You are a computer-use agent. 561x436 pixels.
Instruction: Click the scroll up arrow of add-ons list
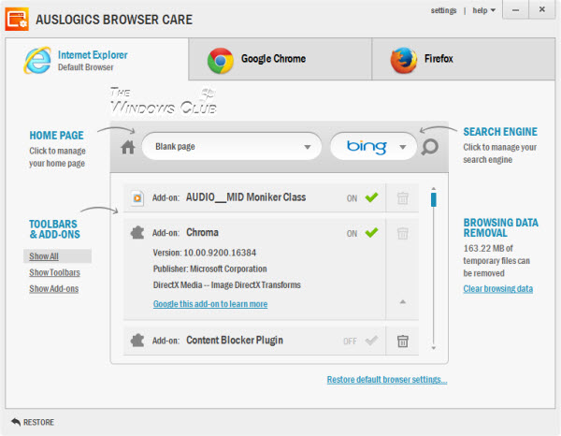tap(434, 188)
